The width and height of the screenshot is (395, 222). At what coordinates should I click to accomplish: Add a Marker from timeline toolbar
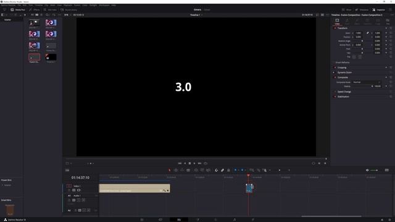click(x=243, y=170)
